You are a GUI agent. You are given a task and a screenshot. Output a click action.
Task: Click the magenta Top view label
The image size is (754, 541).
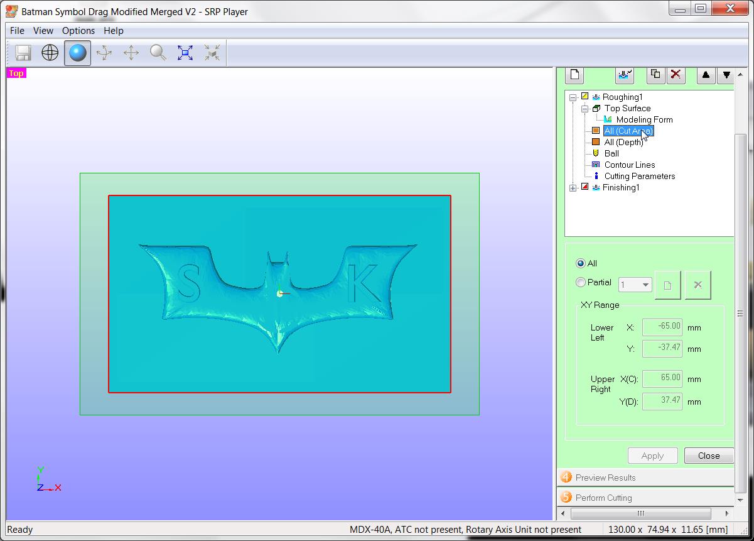pyautogui.click(x=16, y=74)
